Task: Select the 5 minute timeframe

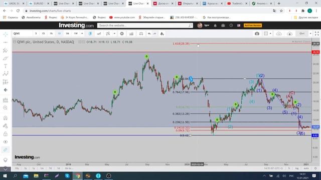Action: [x=36, y=33]
